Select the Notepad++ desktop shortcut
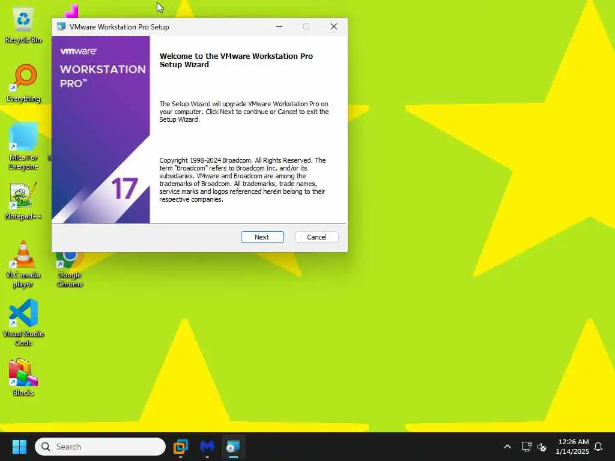615x461 pixels. coord(23,200)
